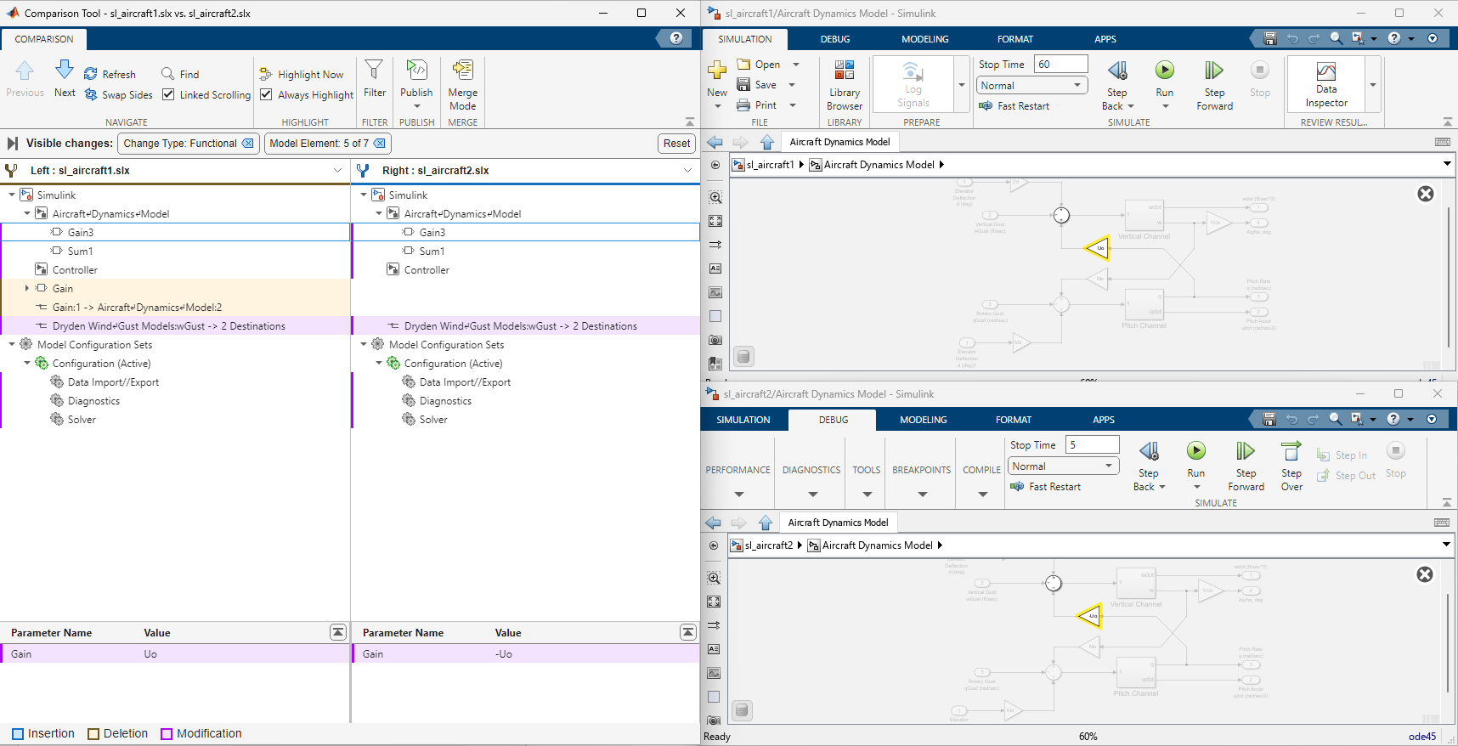Click the Highlight Now button
The image size is (1458, 746).
click(x=302, y=75)
